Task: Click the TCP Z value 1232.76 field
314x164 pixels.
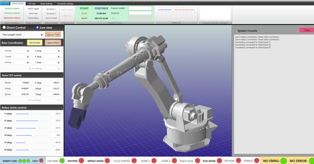Action: (22, 94)
